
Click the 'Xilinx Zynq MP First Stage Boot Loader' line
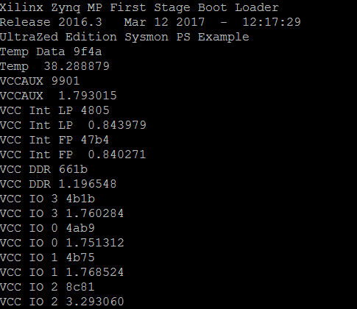(x=139, y=8)
